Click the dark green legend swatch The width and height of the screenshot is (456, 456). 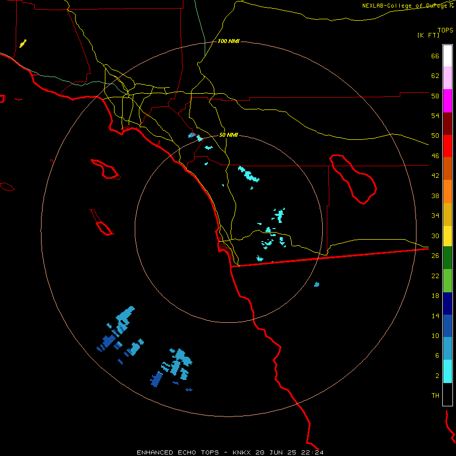[447, 258]
